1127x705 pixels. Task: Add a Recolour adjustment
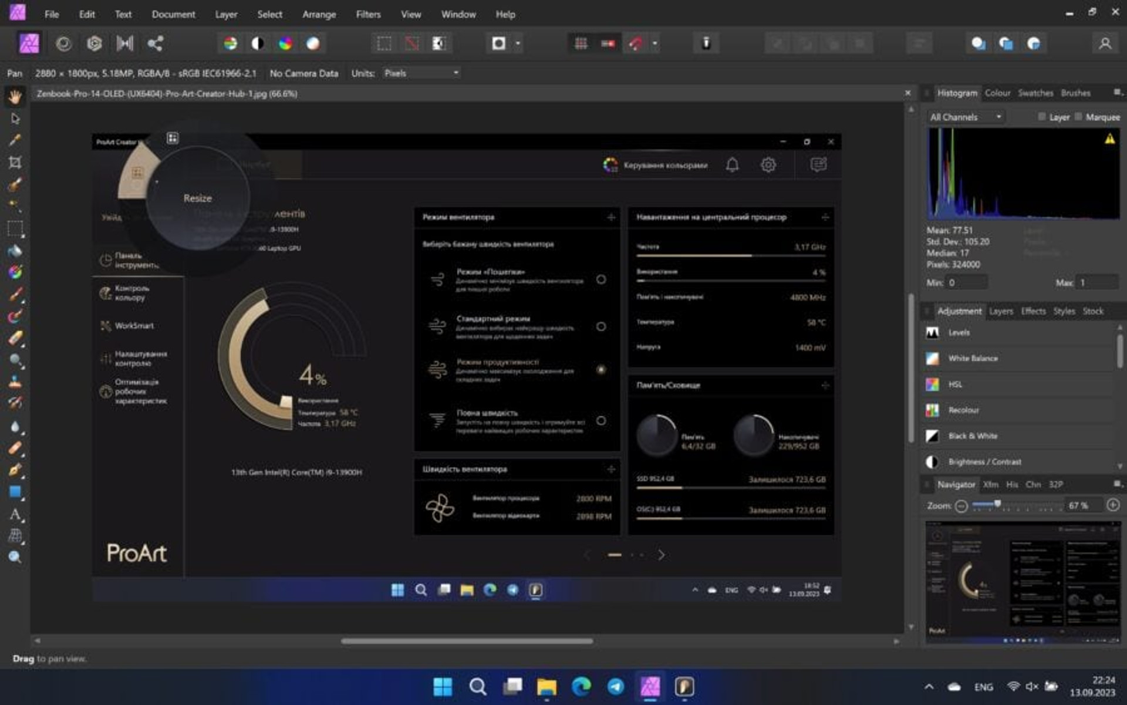coord(1019,410)
